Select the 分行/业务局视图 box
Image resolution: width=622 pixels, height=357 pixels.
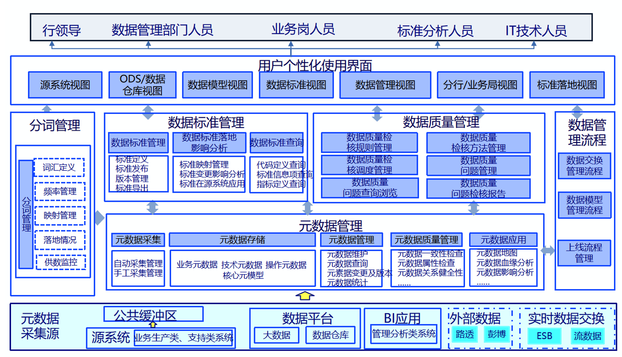click(x=480, y=85)
